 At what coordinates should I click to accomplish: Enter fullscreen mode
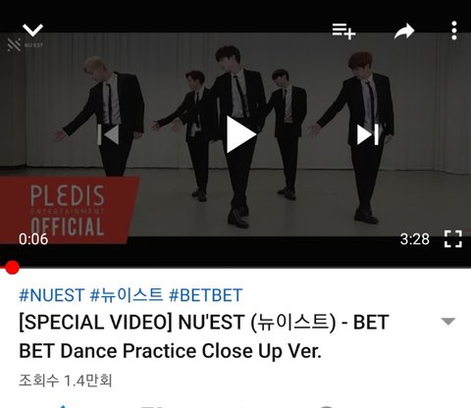click(453, 238)
